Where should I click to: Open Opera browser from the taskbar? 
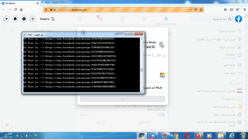pyautogui.click(x=187, y=136)
